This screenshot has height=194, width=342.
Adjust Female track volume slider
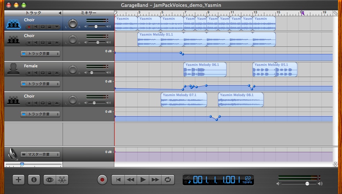92,72
